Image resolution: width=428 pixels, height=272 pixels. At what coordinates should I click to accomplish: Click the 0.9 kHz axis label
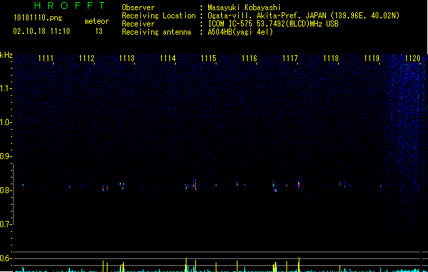coord(6,156)
